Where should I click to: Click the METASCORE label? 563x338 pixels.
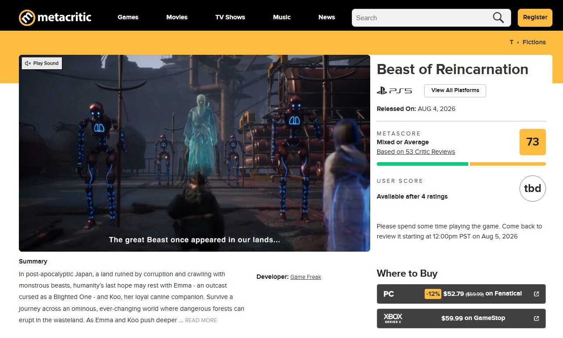click(399, 133)
